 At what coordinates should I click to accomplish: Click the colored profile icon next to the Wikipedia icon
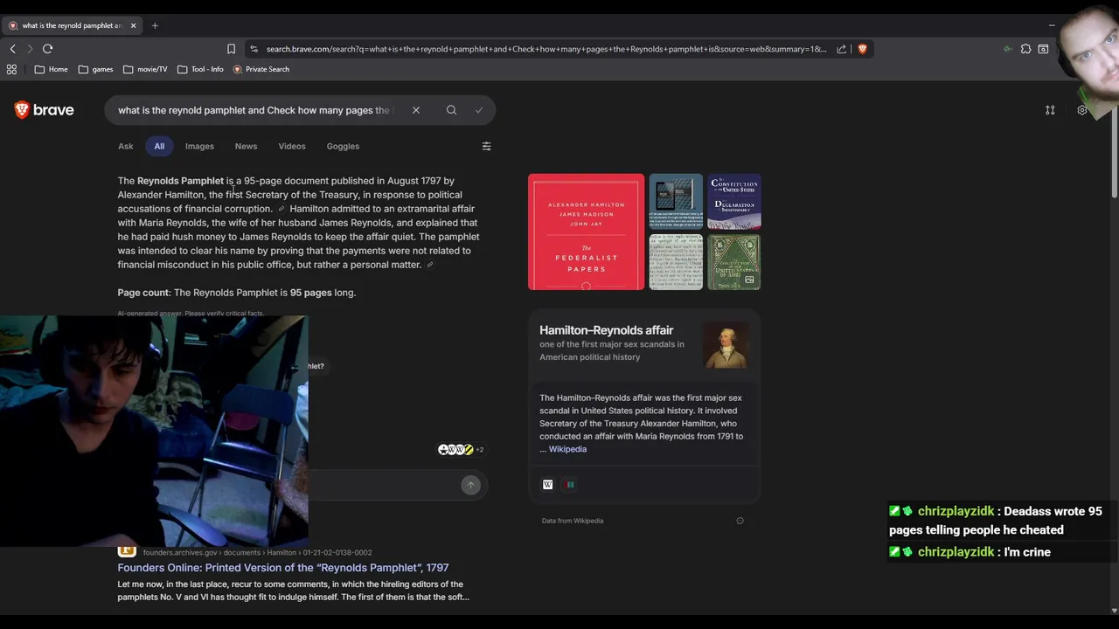click(570, 485)
